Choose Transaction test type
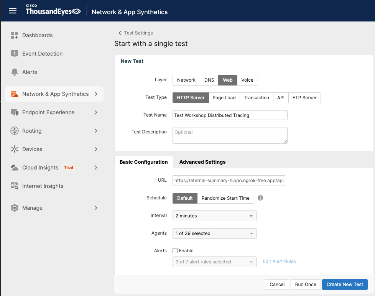The image size is (375, 296). (x=257, y=98)
